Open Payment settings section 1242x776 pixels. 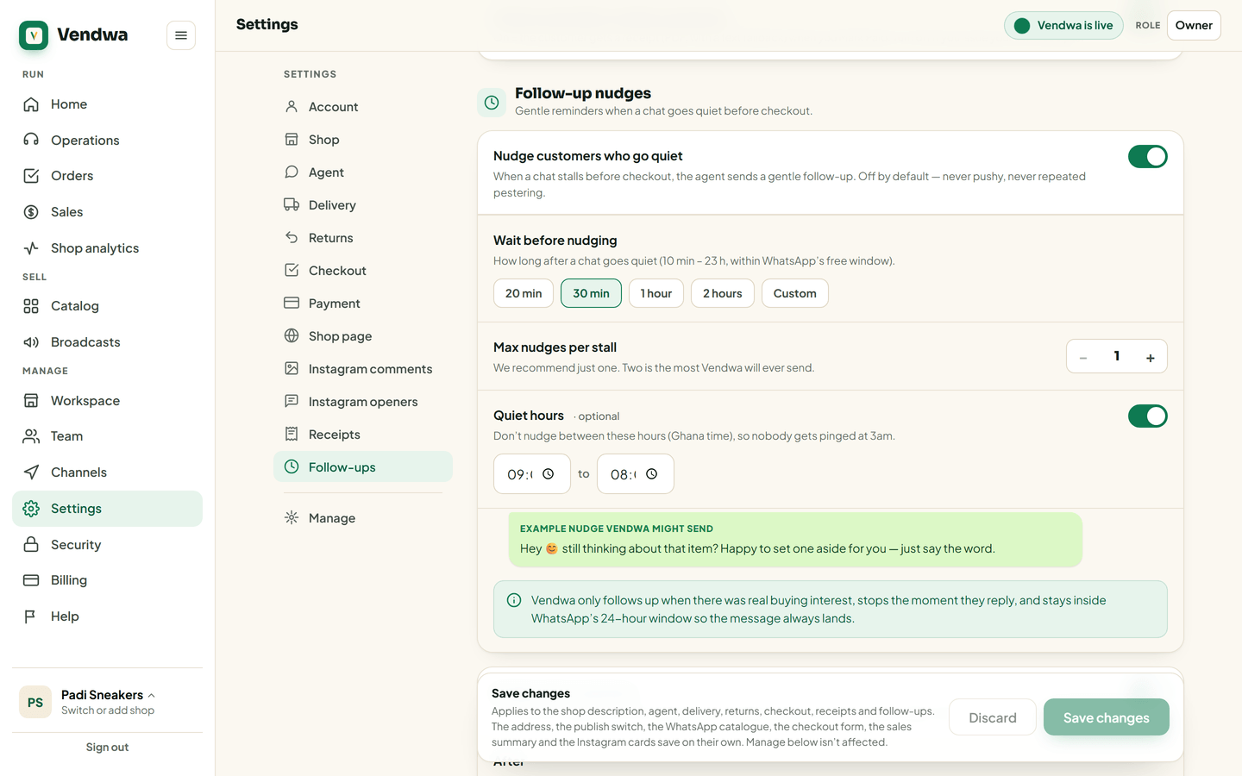coord(363,304)
